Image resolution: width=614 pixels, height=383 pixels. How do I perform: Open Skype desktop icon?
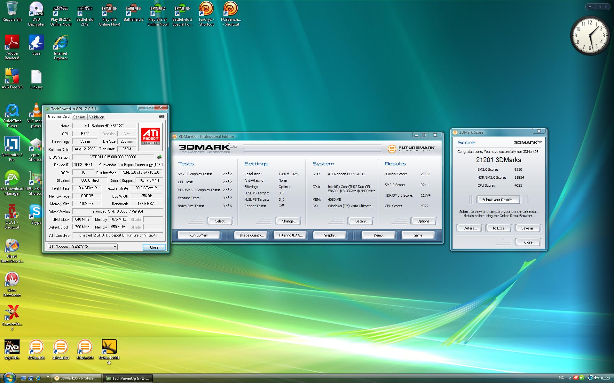[36, 214]
